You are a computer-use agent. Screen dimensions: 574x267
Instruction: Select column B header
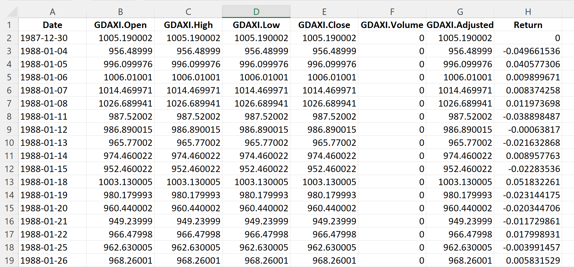[x=120, y=12]
